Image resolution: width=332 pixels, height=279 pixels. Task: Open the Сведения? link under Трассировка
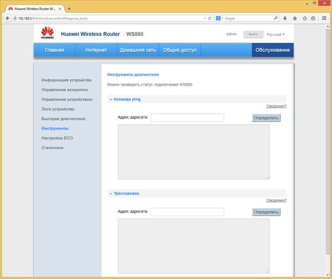coord(276,201)
